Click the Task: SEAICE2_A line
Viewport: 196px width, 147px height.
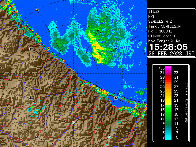click(x=164, y=26)
